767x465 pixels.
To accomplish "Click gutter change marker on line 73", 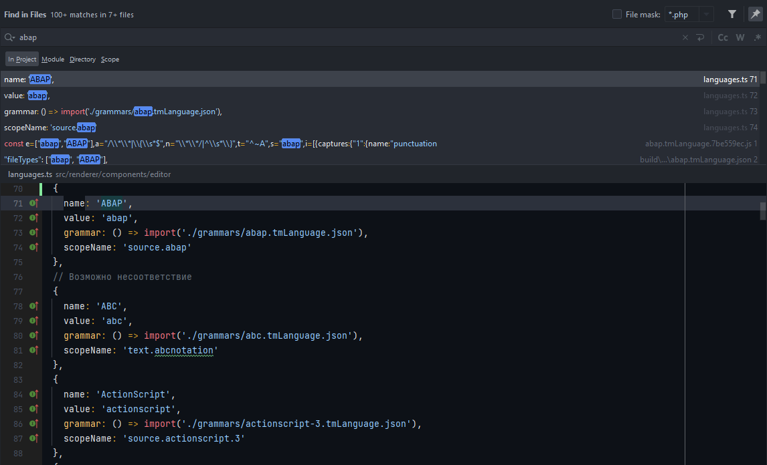I will (x=33, y=232).
